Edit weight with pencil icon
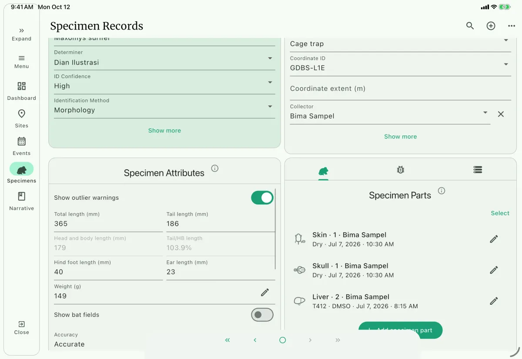The image size is (522, 359). coord(265,293)
